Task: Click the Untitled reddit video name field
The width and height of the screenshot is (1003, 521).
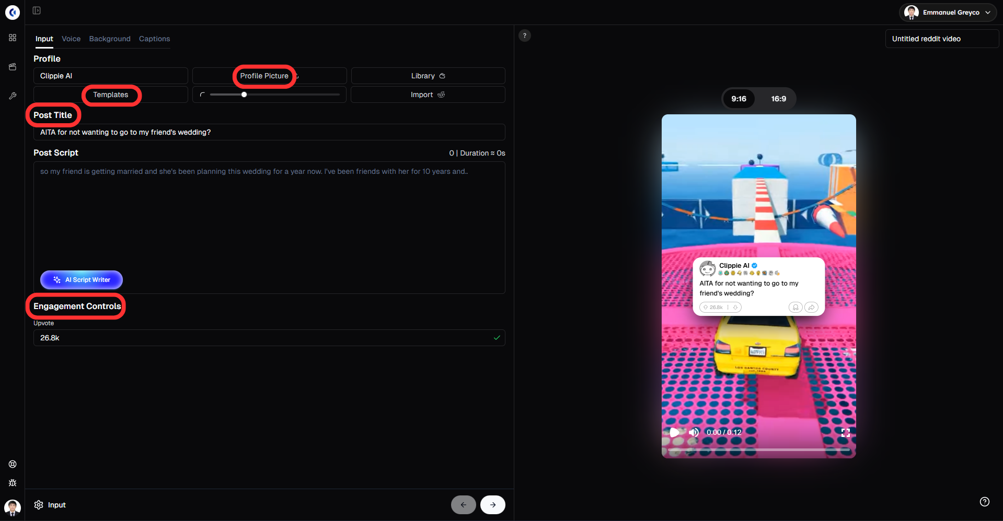Action: pos(942,39)
